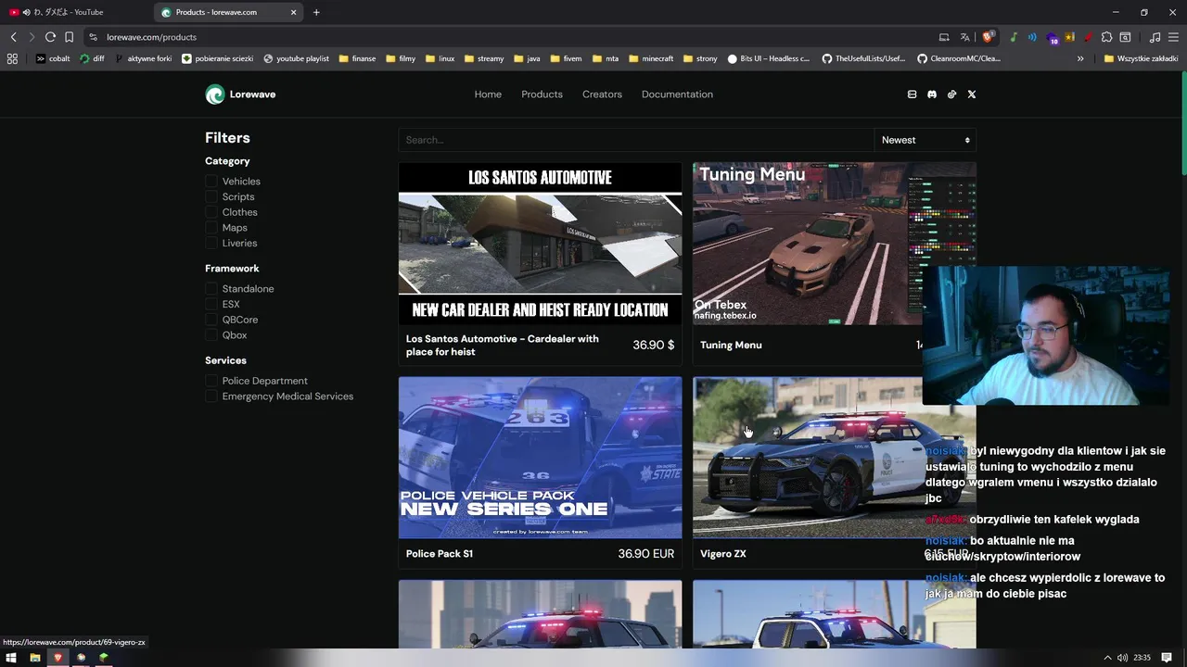This screenshot has height=667, width=1187.
Task: Check the Clothes category filter
Action: pos(211,212)
